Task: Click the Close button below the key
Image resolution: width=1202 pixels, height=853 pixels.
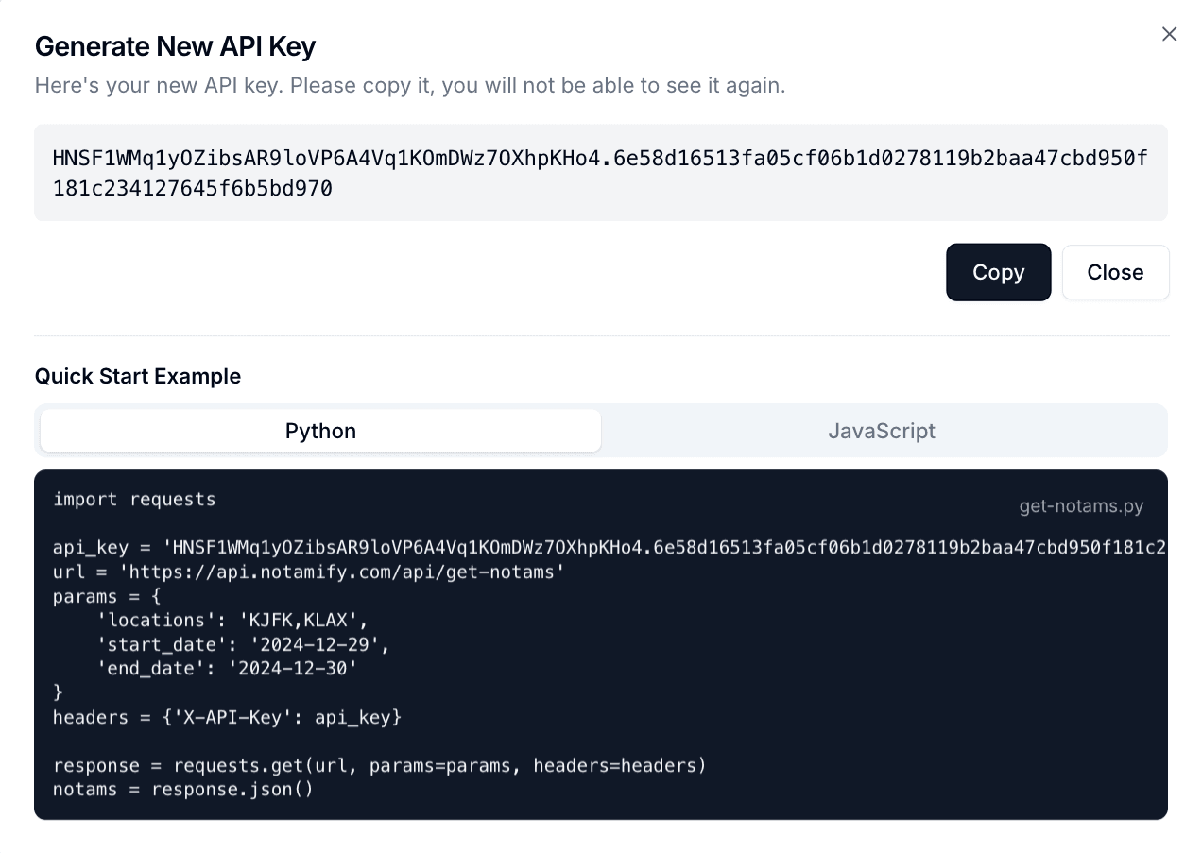Action: 1115,272
